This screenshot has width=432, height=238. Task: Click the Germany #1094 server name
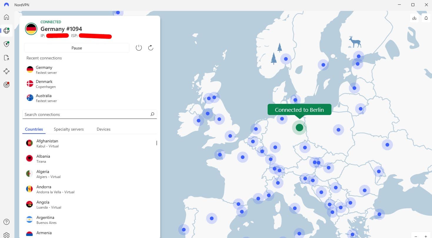coord(61,29)
